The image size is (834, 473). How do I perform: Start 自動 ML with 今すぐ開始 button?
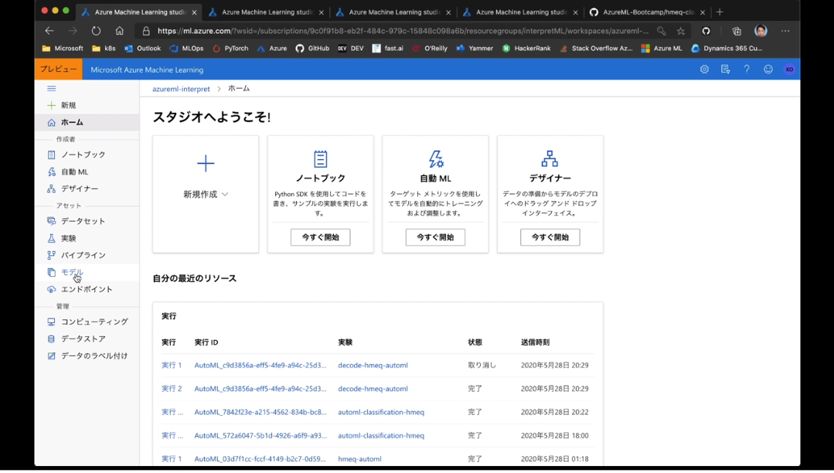click(436, 237)
